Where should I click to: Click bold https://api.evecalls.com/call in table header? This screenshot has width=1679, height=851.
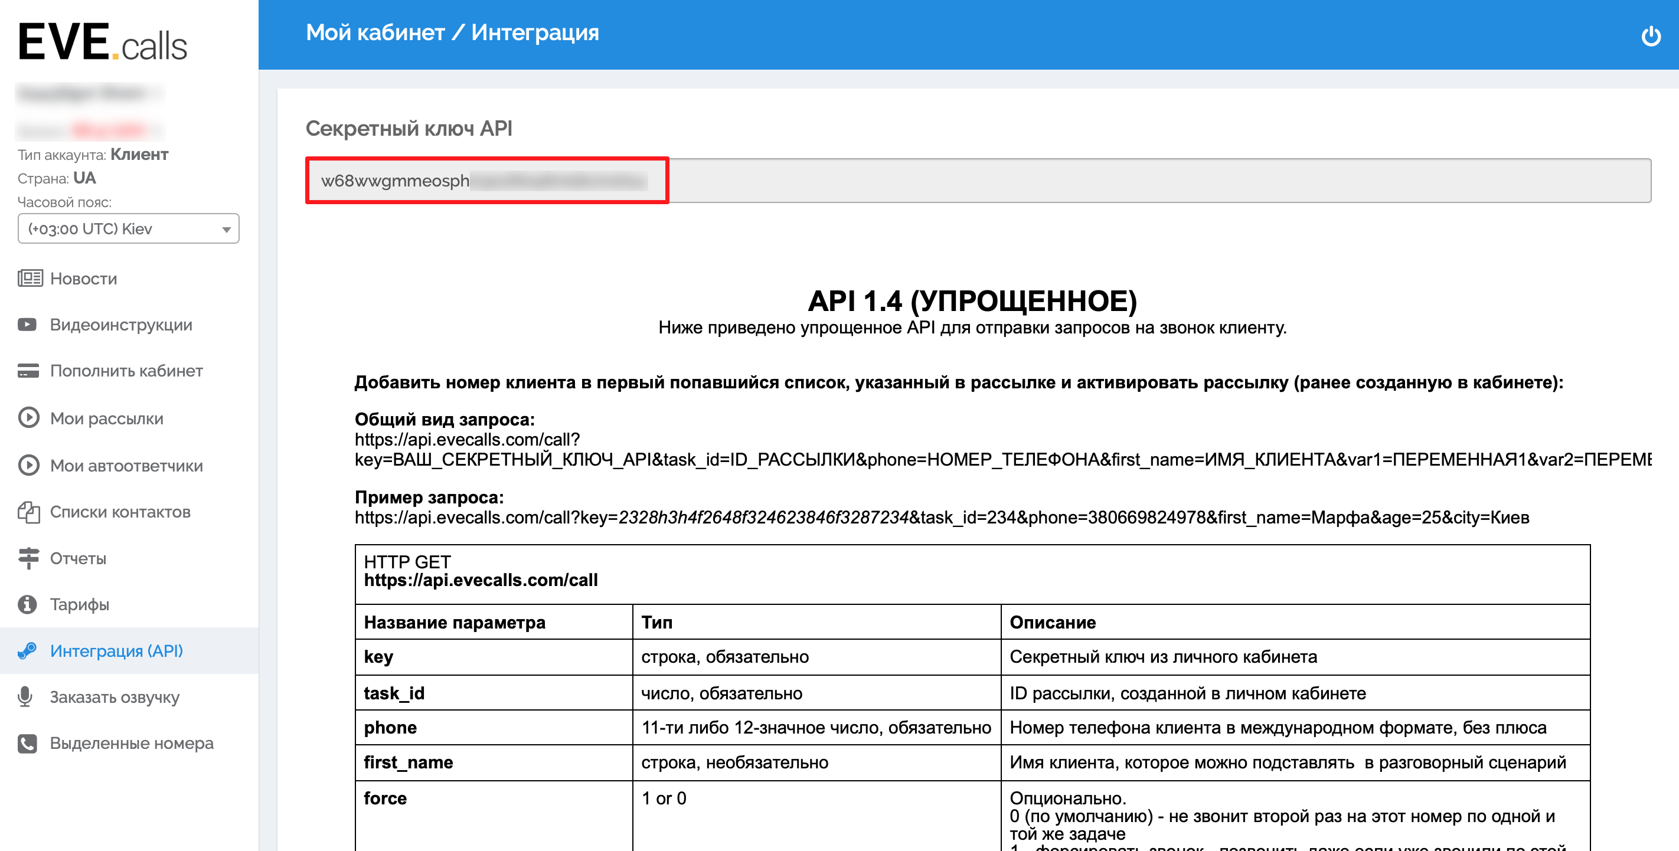tap(481, 580)
